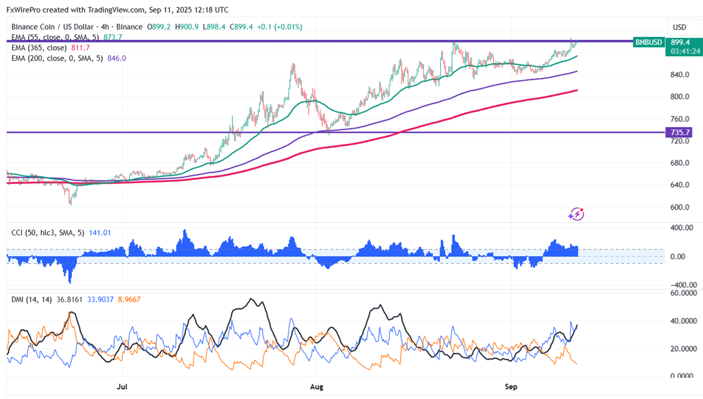The width and height of the screenshot is (703, 399).
Task: Select the CCI (50, hlc3, SMA, 5) legend
Action: (47, 233)
